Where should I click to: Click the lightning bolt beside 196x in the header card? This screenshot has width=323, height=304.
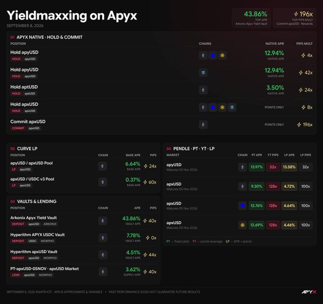point(296,14)
